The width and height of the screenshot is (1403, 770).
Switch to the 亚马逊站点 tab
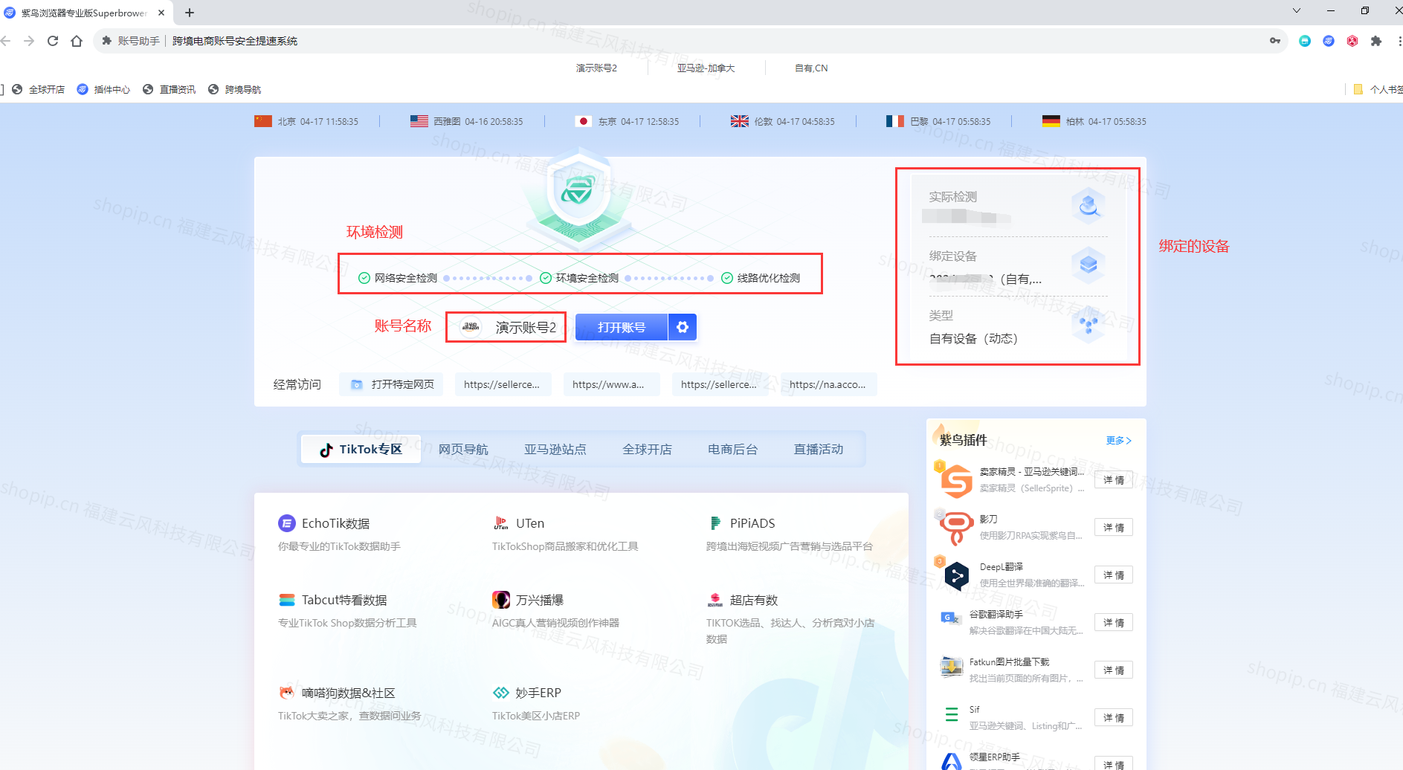[555, 449]
